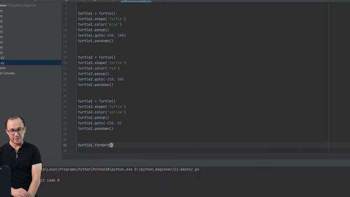The width and height of the screenshot is (350, 197).
Task: Select the highlighted .py file in project tree
Action: (x=31, y=63)
